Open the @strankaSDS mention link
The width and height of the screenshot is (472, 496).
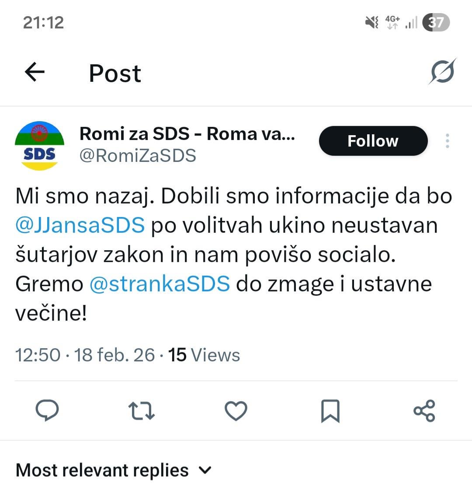pyautogui.click(x=160, y=284)
